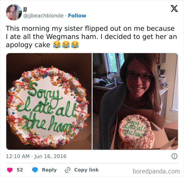Click the X logo icon

(x=174, y=9)
